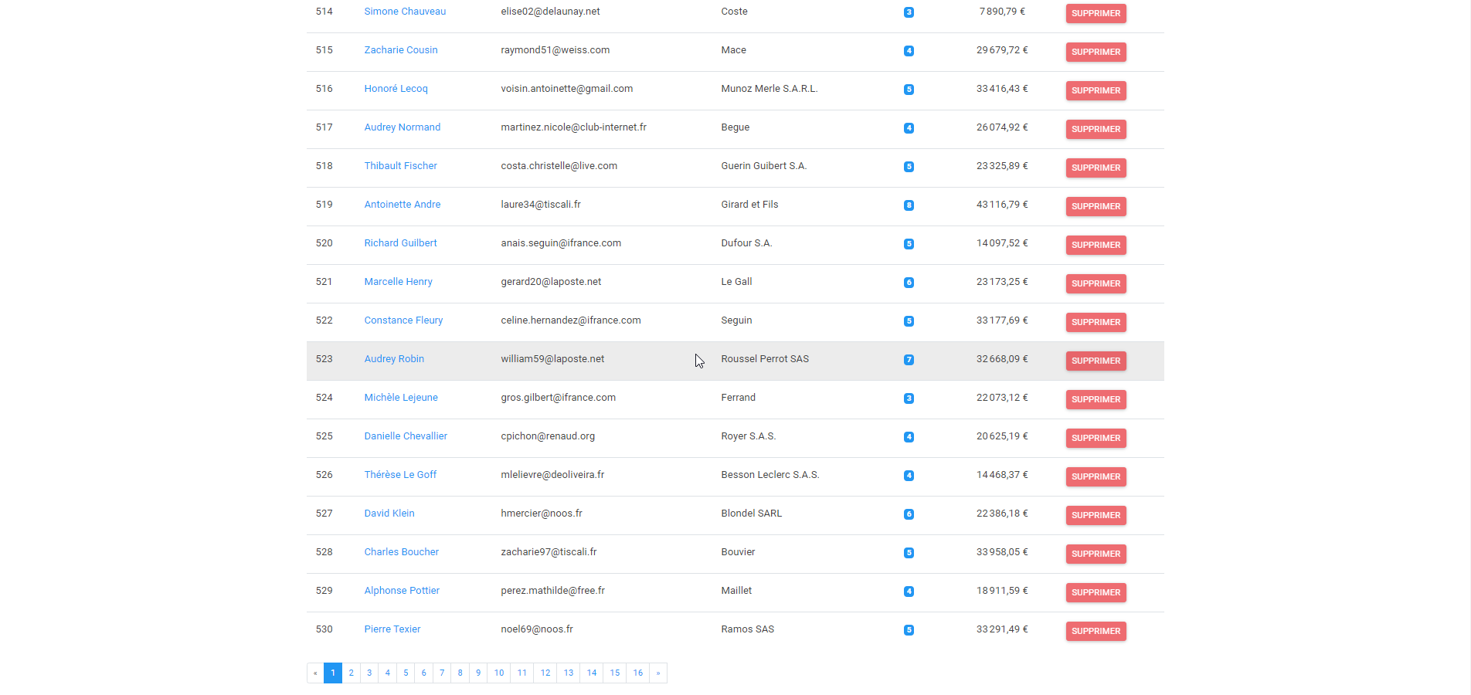The width and height of the screenshot is (1471, 695).
Task: Go to pagination page 10
Action: 499,673
